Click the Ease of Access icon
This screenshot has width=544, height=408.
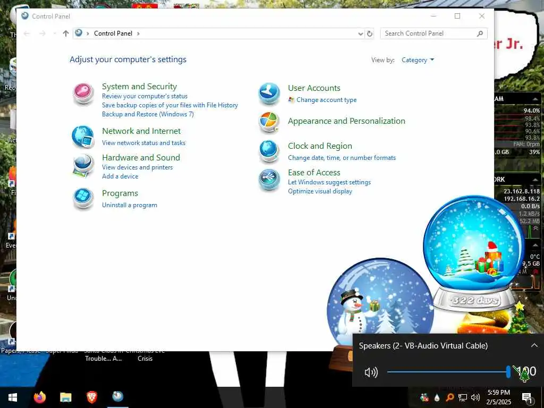[269, 180]
